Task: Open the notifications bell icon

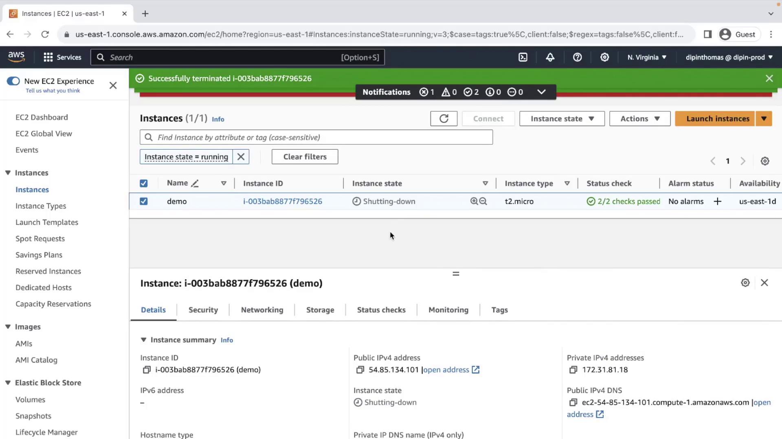Action: 550,57
